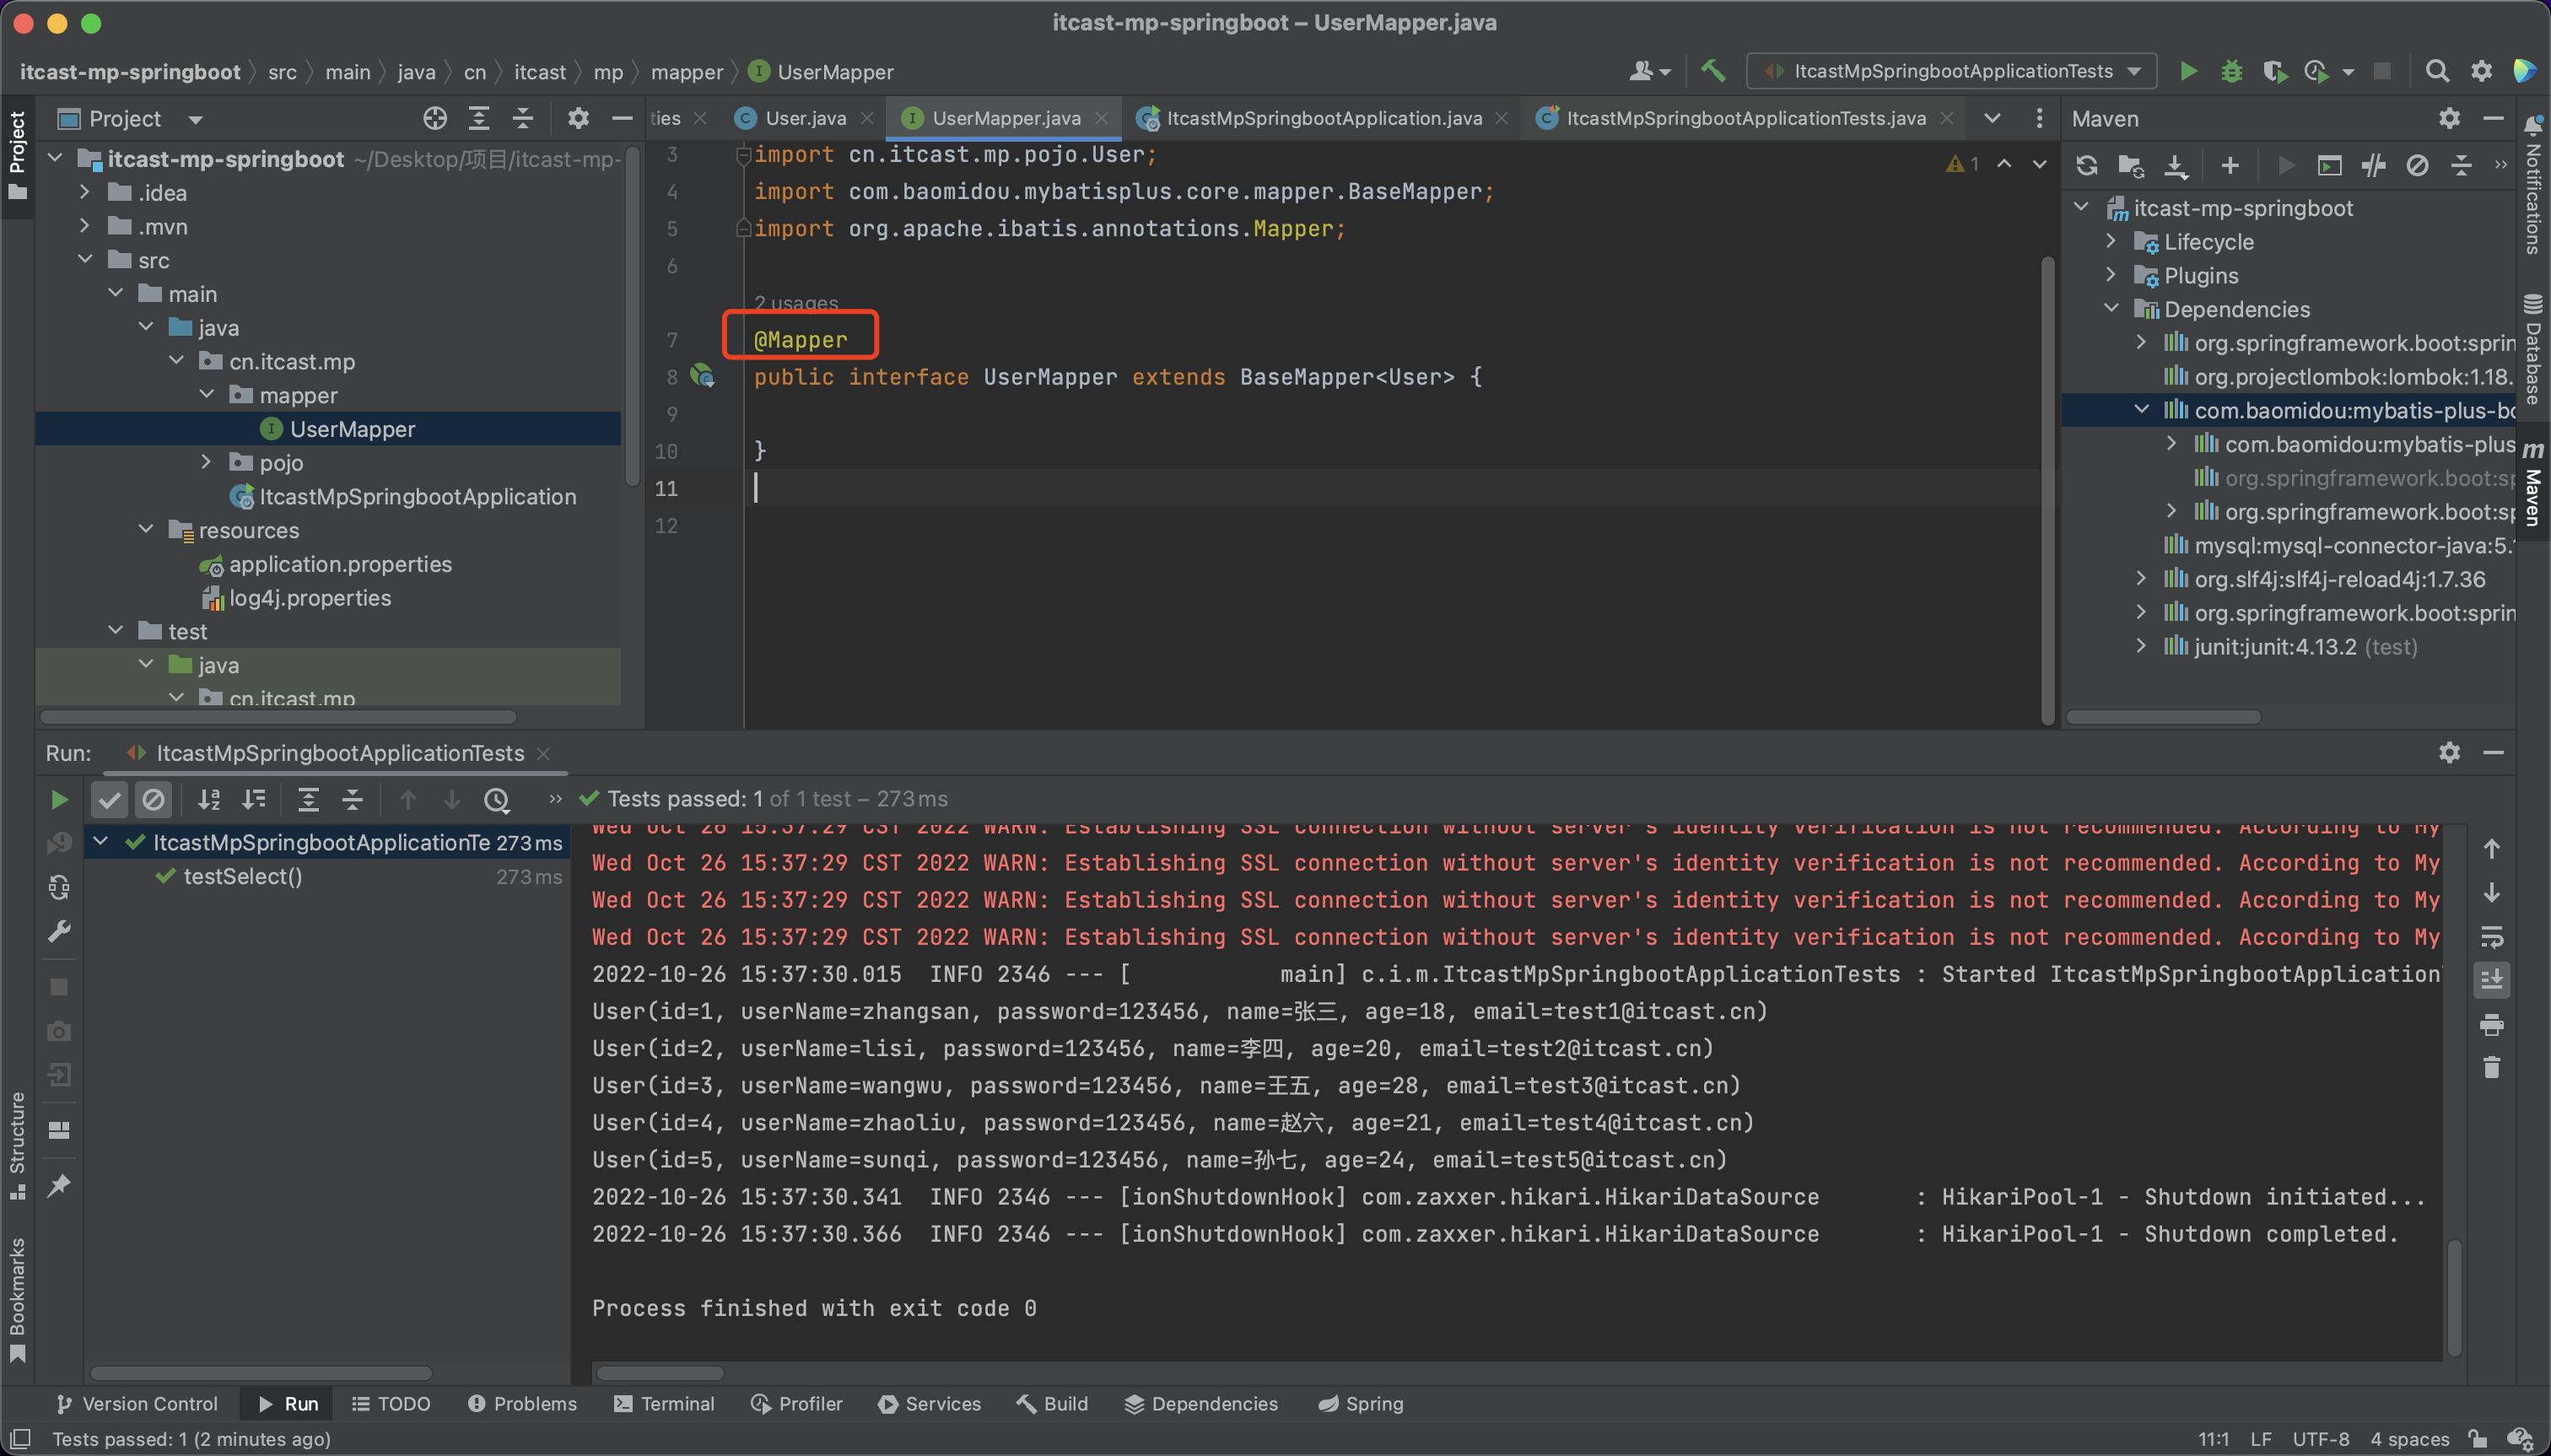This screenshot has height=1456, width=2551.
Task: Switch to the User.java editor tab
Action: (x=805, y=118)
